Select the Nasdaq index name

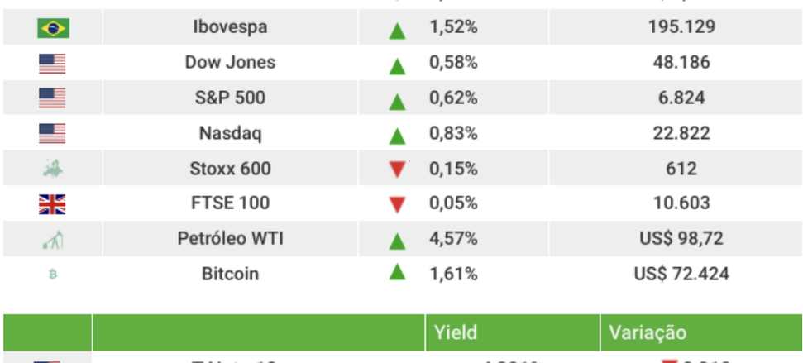click(x=230, y=133)
